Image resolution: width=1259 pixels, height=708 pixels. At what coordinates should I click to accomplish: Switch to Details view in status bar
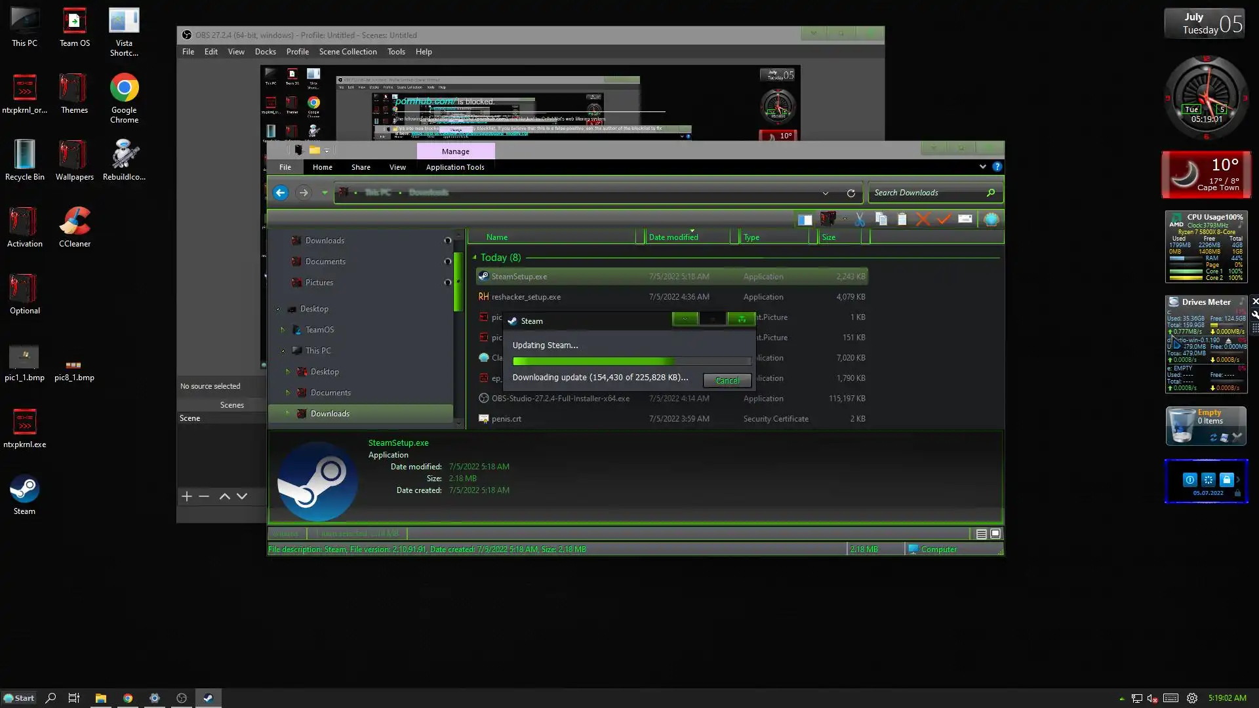981,534
